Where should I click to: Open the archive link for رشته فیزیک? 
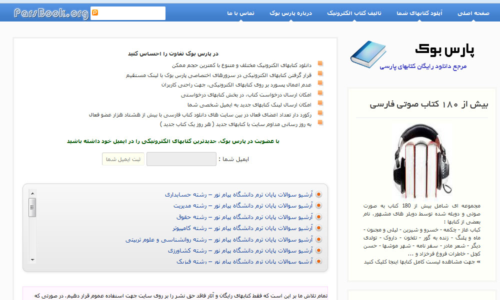[244, 261]
